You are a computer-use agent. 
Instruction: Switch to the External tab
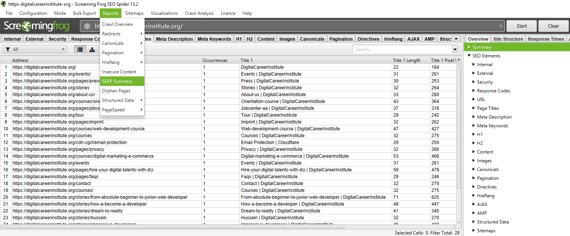click(35, 39)
